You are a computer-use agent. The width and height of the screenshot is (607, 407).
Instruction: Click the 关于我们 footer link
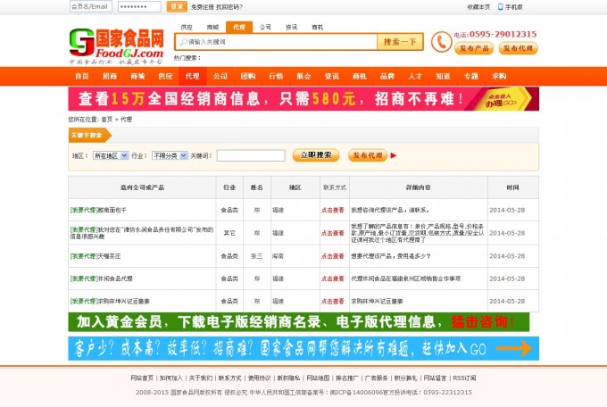(x=201, y=378)
